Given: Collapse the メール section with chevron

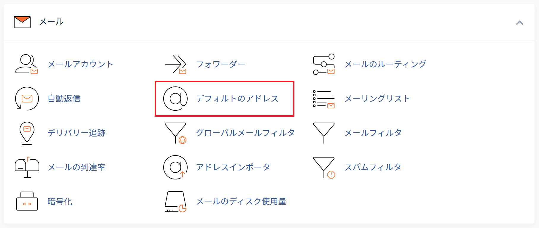Looking at the screenshot, I should coord(519,23).
